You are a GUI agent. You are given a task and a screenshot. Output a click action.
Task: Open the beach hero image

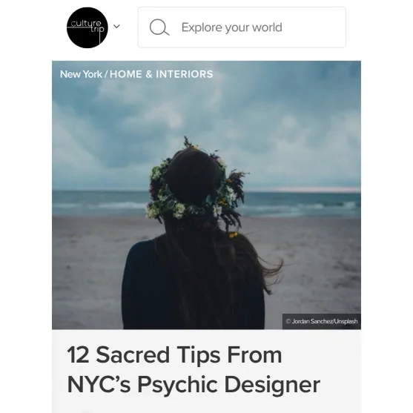pos(206,195)
